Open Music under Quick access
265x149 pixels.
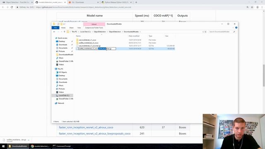click(61, 58)
